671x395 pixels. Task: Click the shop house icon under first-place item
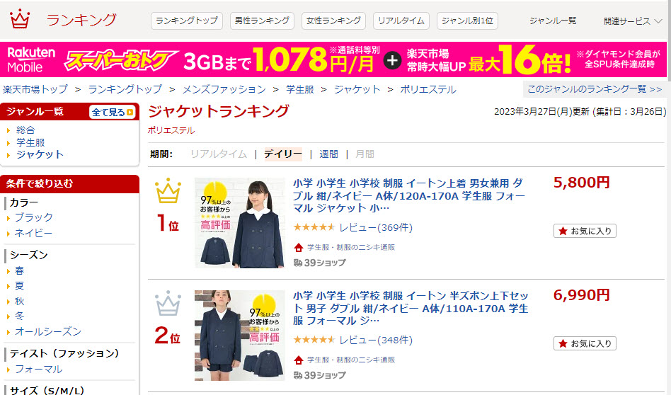[x=299, y=247]
